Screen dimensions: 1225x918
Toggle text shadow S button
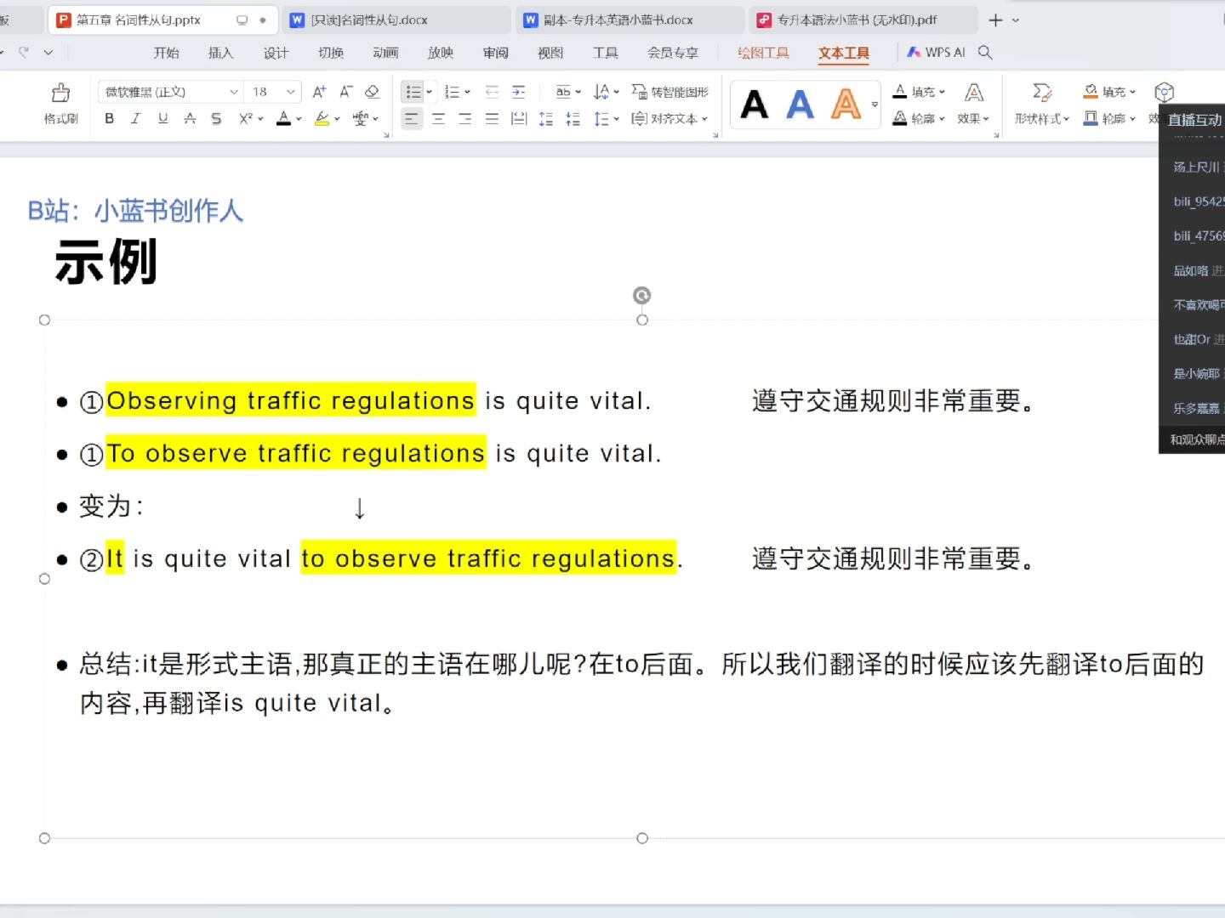(216, 119)
